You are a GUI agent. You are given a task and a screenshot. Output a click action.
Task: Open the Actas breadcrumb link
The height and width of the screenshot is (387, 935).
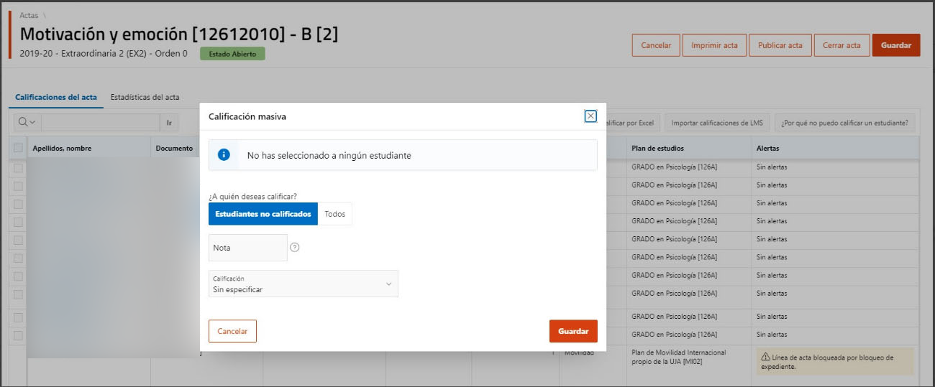click(29, 15)
